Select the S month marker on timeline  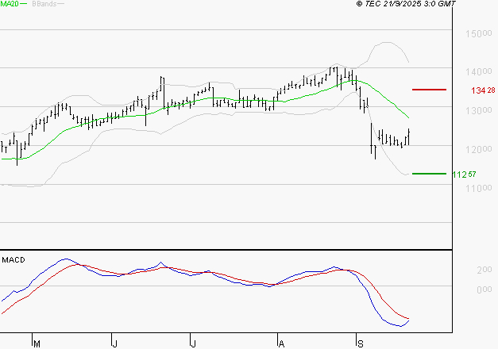(359, 343)
